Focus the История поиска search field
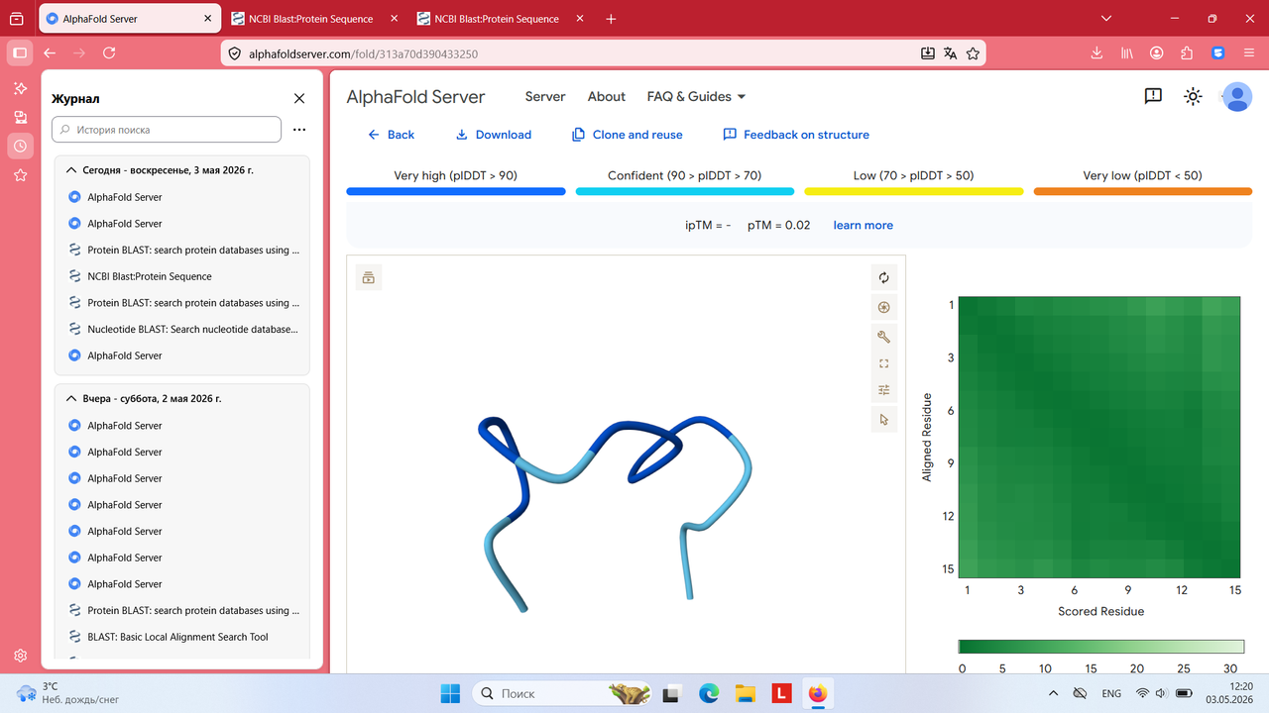The width and height of the screenshot is (1269, 713). click(x=167, y=130)
